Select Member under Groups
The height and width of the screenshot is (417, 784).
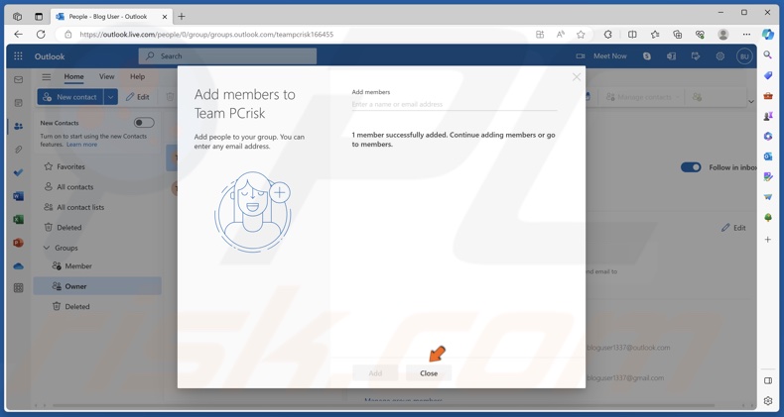97,265
